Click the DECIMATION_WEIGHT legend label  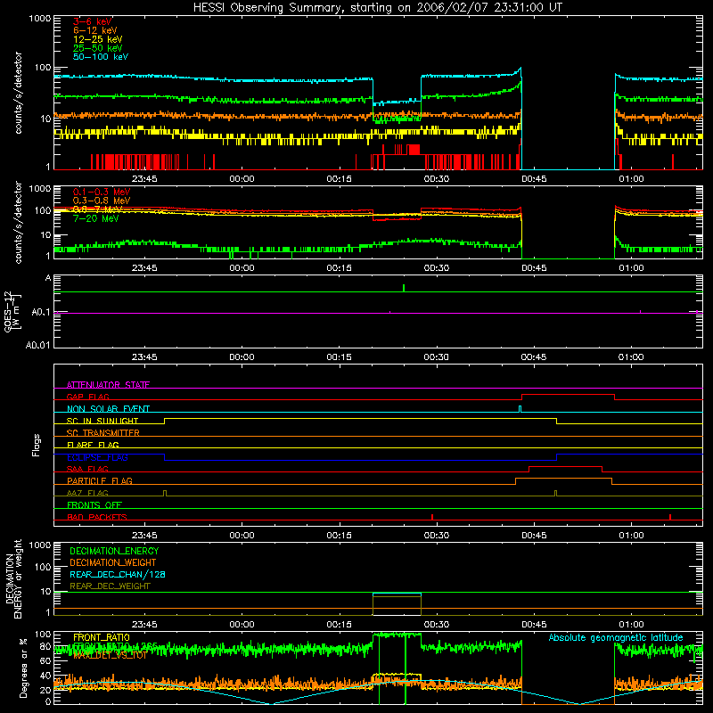(x=113, y=563)
